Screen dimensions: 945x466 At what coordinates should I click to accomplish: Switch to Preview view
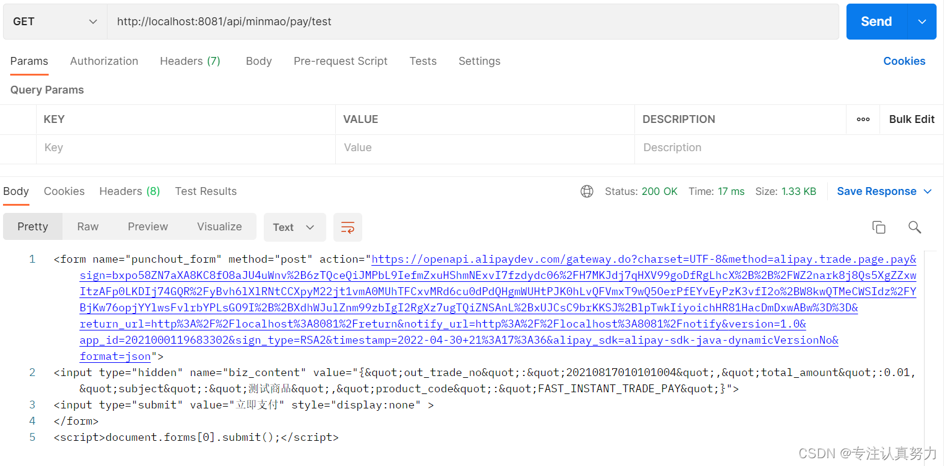(148, 227)
